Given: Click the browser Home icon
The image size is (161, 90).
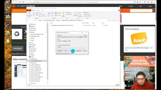Looking at the screenshot, I should click(x=23, y=2).
